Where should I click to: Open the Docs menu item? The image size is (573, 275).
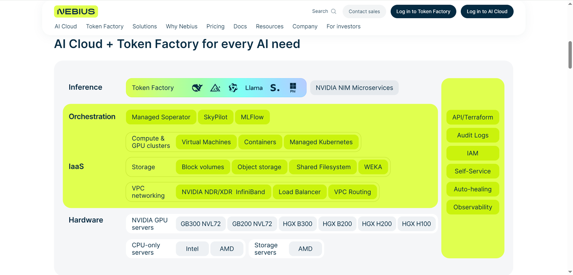pos(240,27)
